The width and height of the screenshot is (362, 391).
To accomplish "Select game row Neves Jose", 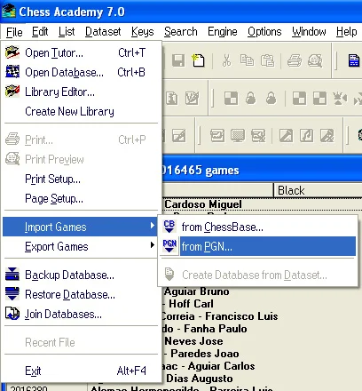I will (193, 341).
